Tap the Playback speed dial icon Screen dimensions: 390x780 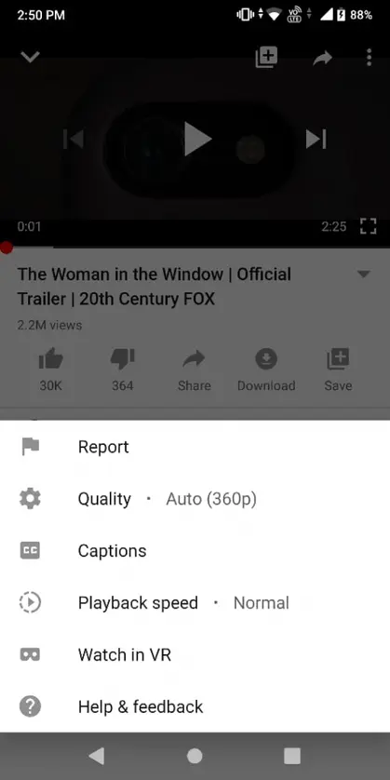click(30, 602)
